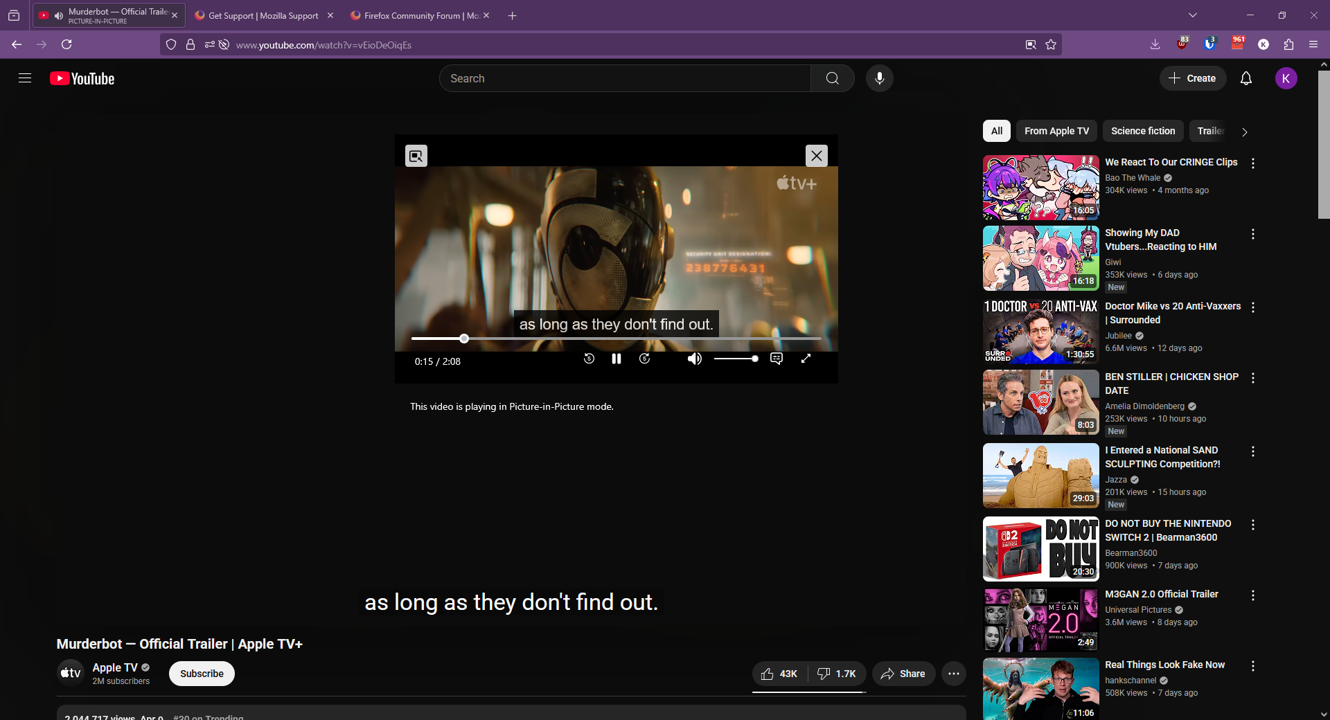View site security via the padlock icon
This screenshot has height=720, width=1330.
[x=190, y=44]
